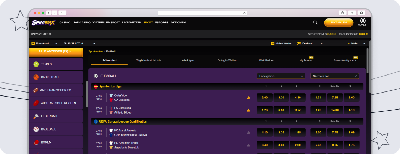Click the browser share icon
The height and width of the screenshot is (154, 400).
tap(342, 13)
